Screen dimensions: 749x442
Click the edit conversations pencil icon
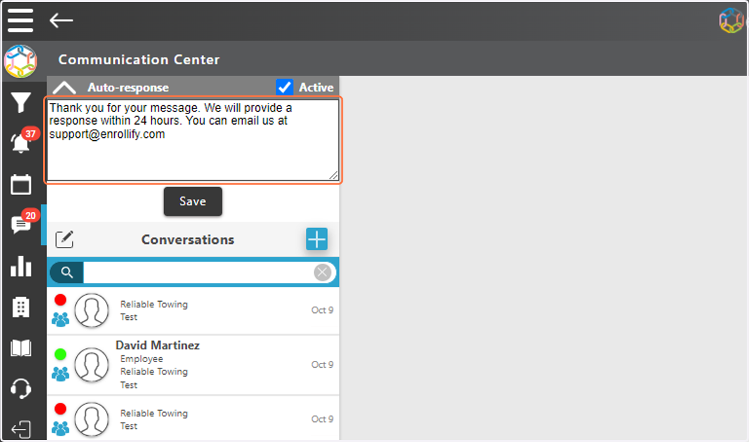tap(64, 239)
